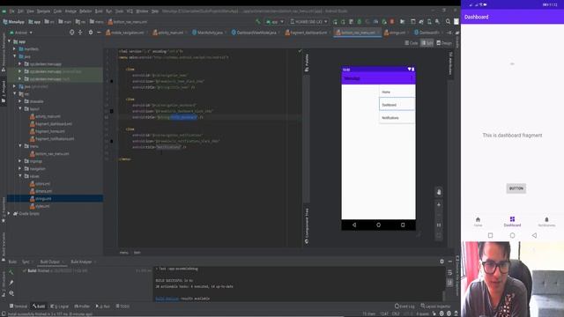Screen dimensions: 564x317
Task: Switch to mobile_navigation.xml tab
Action: (125, 33)
